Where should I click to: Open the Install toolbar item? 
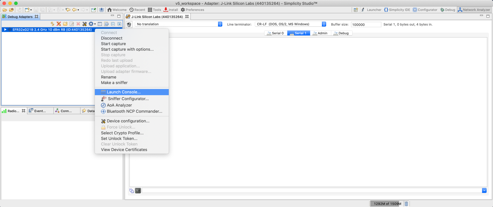[x=171, y=10]
